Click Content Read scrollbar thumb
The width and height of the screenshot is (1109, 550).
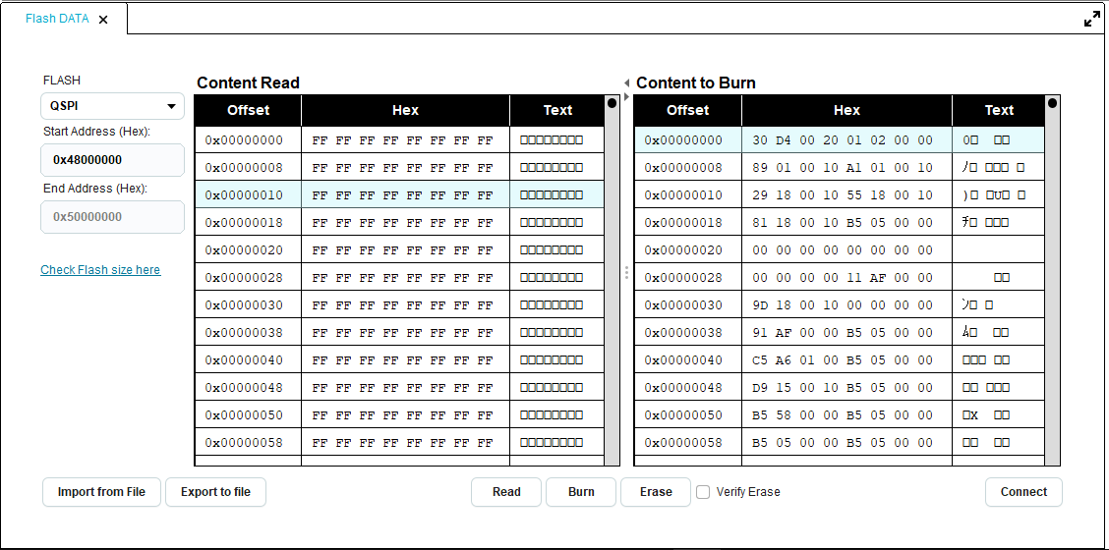(x=612, y=103)
